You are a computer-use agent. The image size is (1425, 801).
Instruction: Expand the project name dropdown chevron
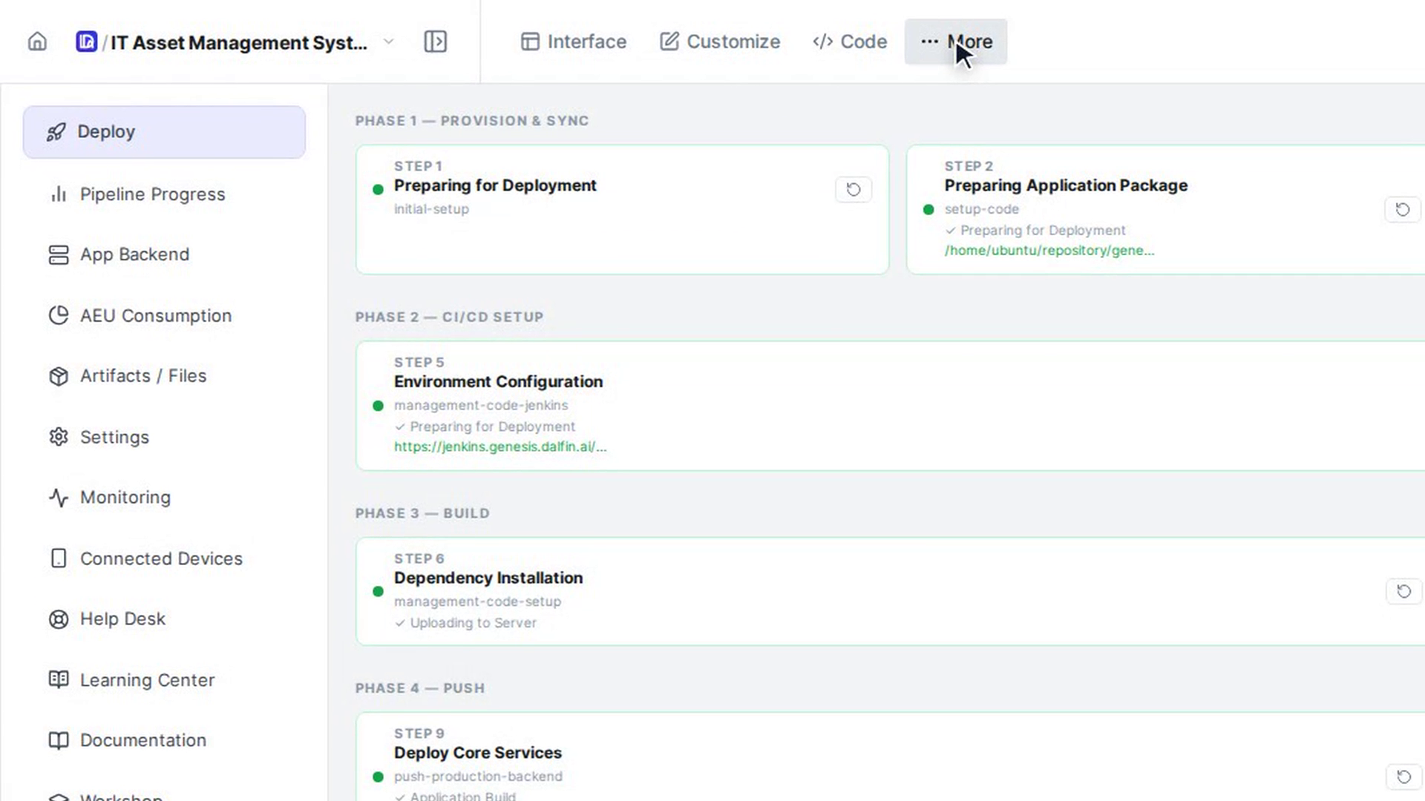388,42
